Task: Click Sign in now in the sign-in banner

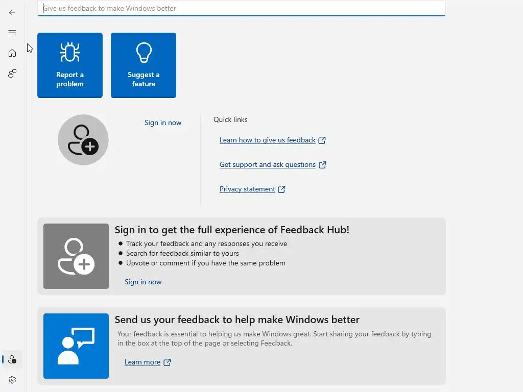Action: click(143, 282)
